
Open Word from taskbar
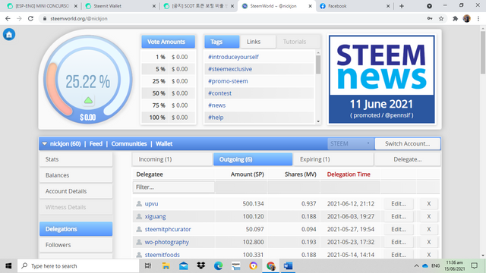[288, 266]
